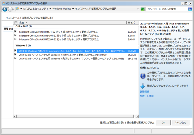Image resolution: width=194 pixels, height=135 pixels.
Task: Open recent pages dropdown beside forward arrow
Action: click(14, 9)
